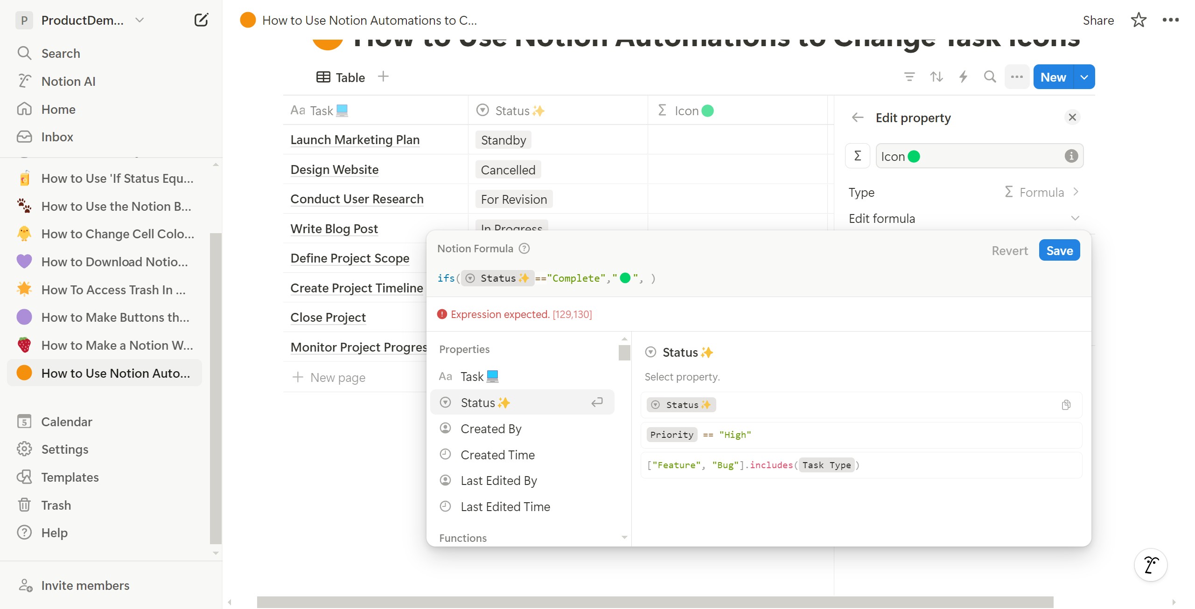Click the Icon property info icon
The height and width of the screenshot is (609, 1195).
tap(1071, 156)
